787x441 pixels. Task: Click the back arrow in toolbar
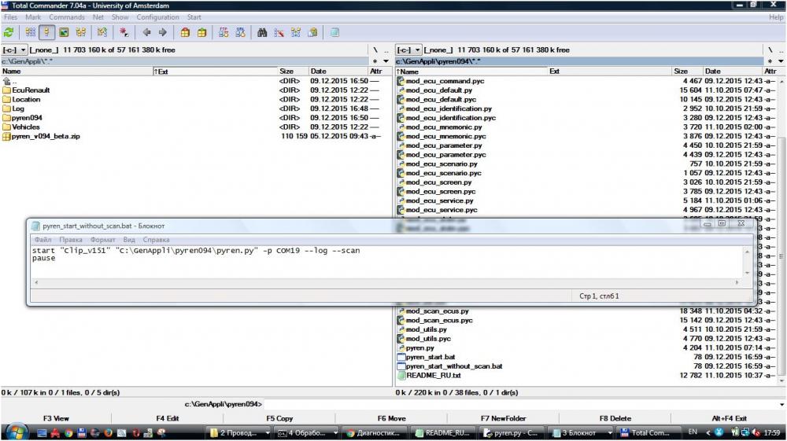coord(146,32)
